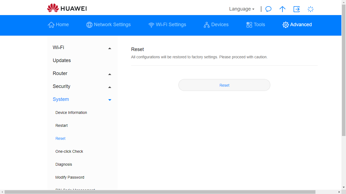The width and height of the screenshot is (346, 194).
Task: Open the Language dropdown
Action: point(242,9)
